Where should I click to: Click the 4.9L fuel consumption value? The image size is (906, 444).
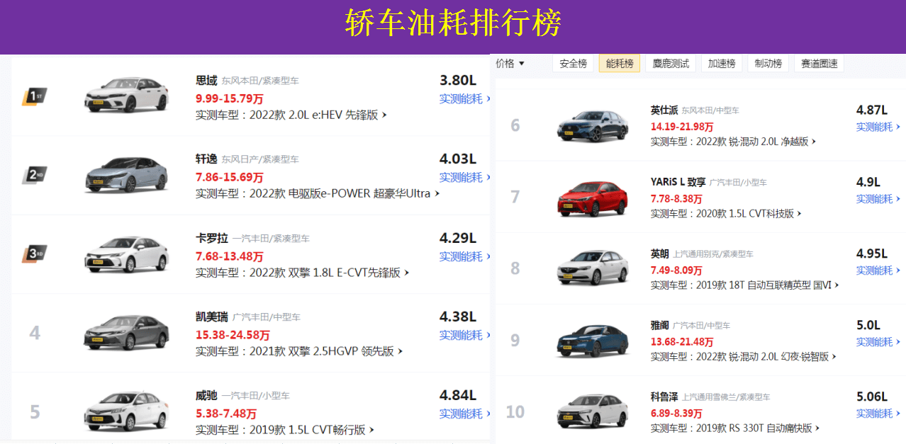tap(868, 182)
